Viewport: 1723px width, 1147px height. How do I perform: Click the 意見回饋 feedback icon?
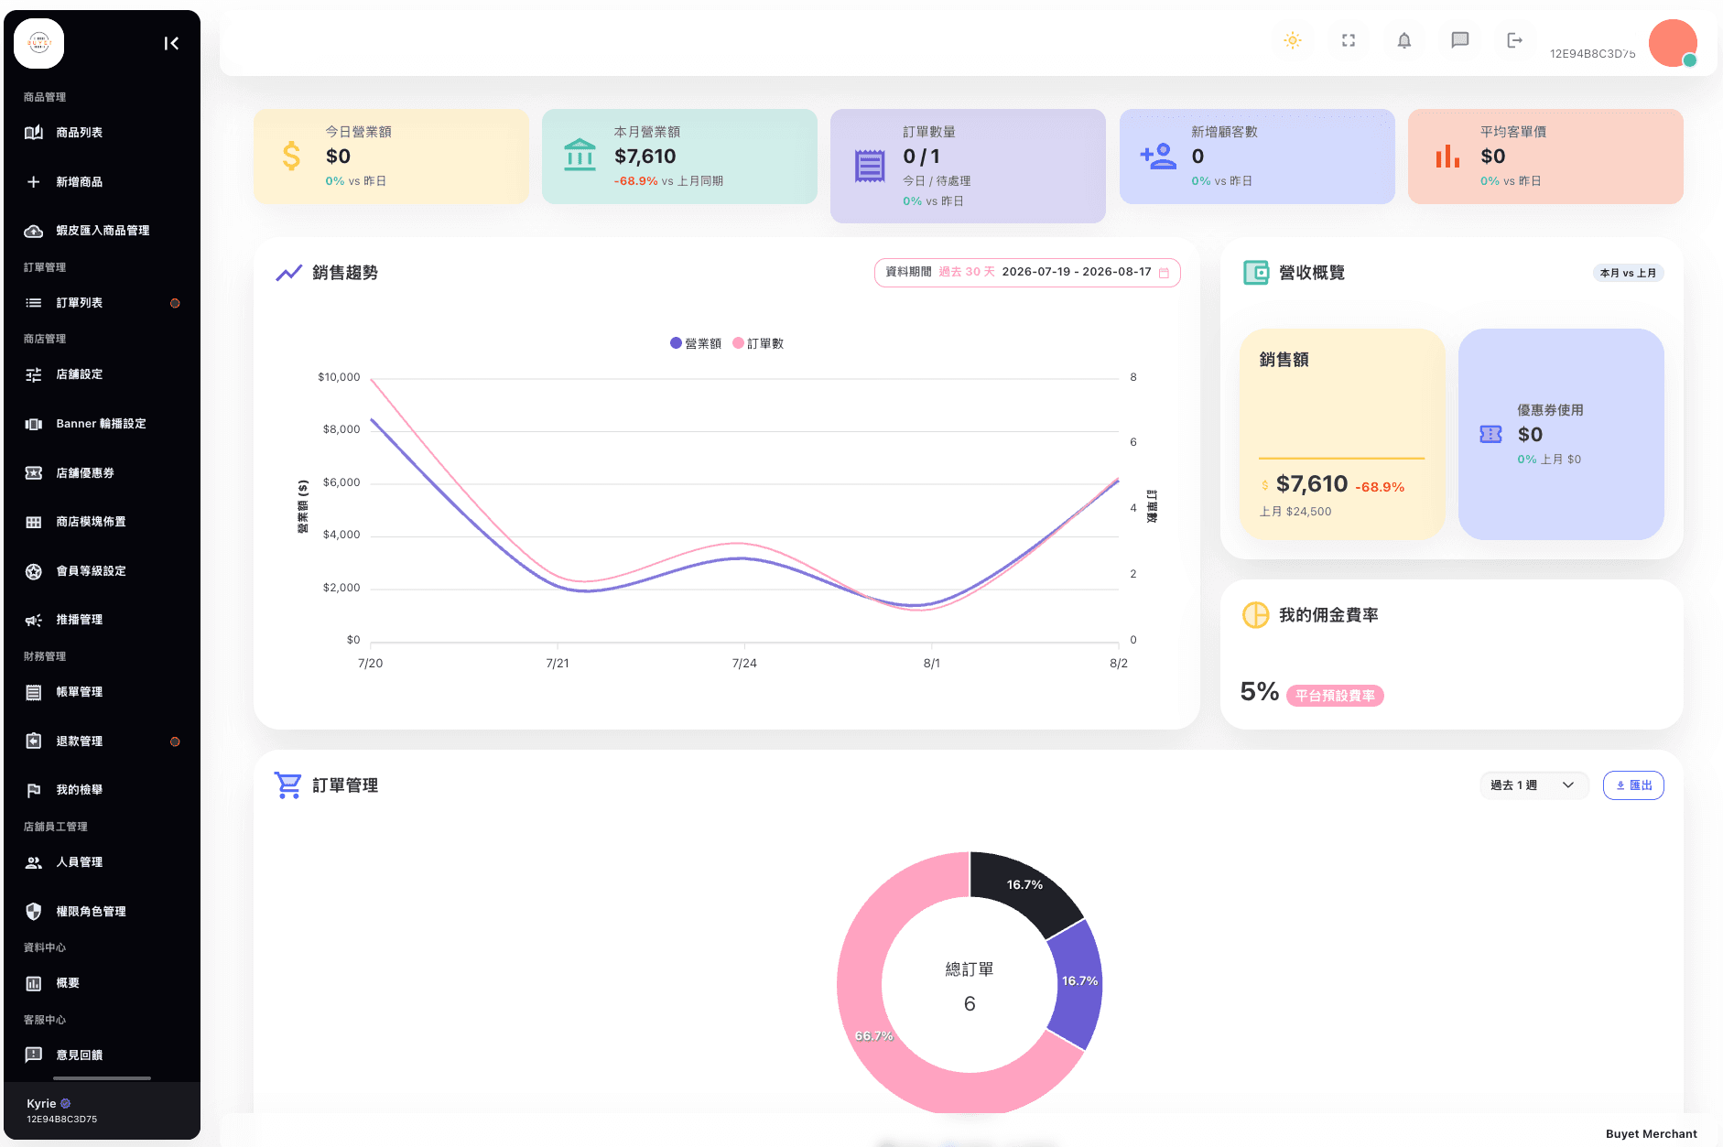[34, 1055]
